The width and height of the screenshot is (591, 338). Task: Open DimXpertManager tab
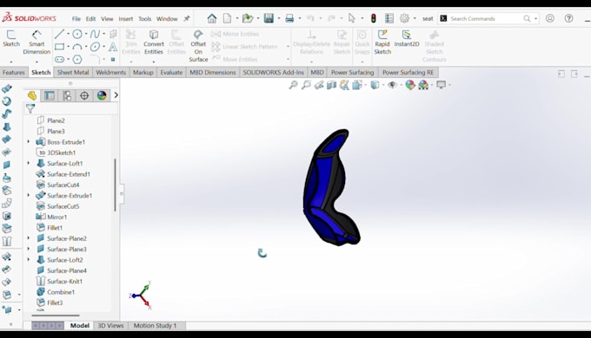84,96
